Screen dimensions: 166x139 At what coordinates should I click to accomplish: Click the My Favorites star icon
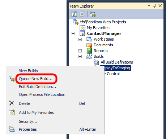[82, 28]
